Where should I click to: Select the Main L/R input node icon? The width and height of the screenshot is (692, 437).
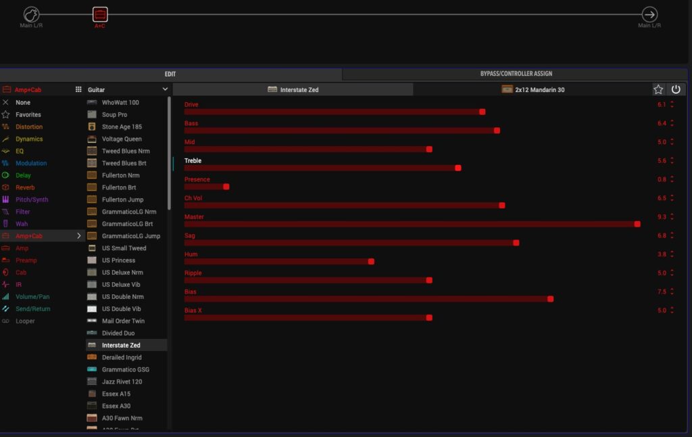coord(31,14)
